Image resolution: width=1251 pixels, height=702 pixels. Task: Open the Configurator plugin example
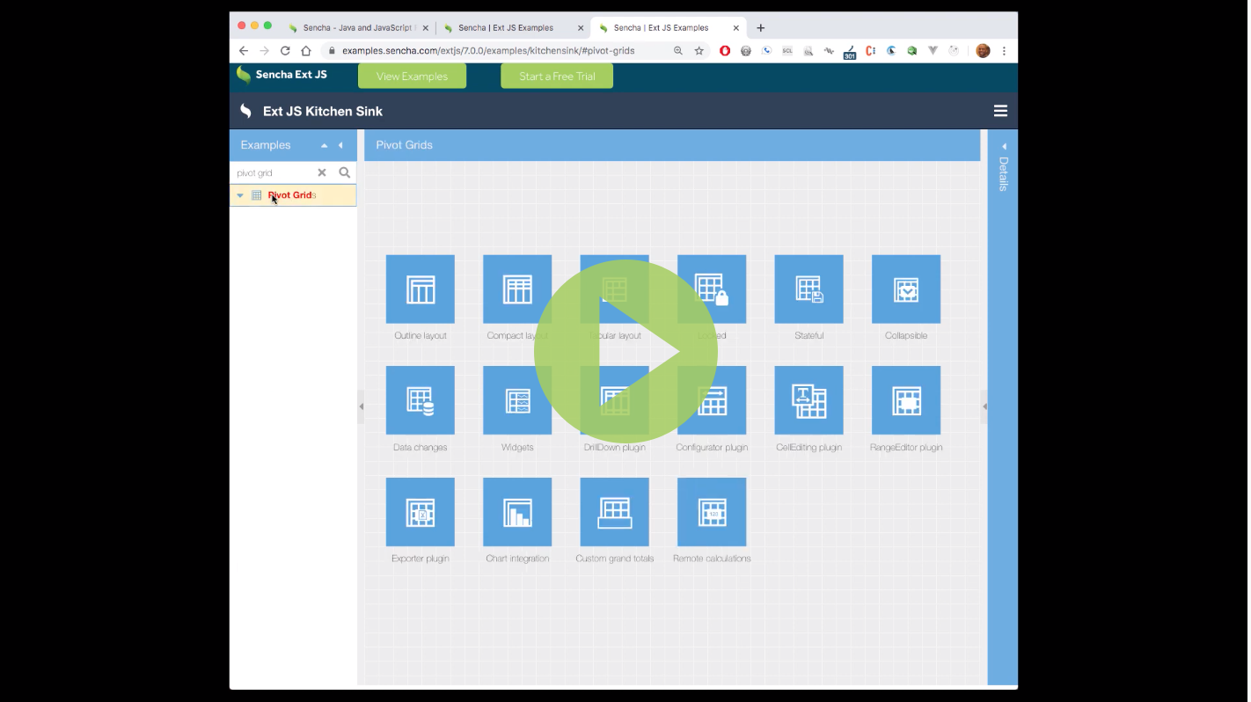tap(712, 400)
